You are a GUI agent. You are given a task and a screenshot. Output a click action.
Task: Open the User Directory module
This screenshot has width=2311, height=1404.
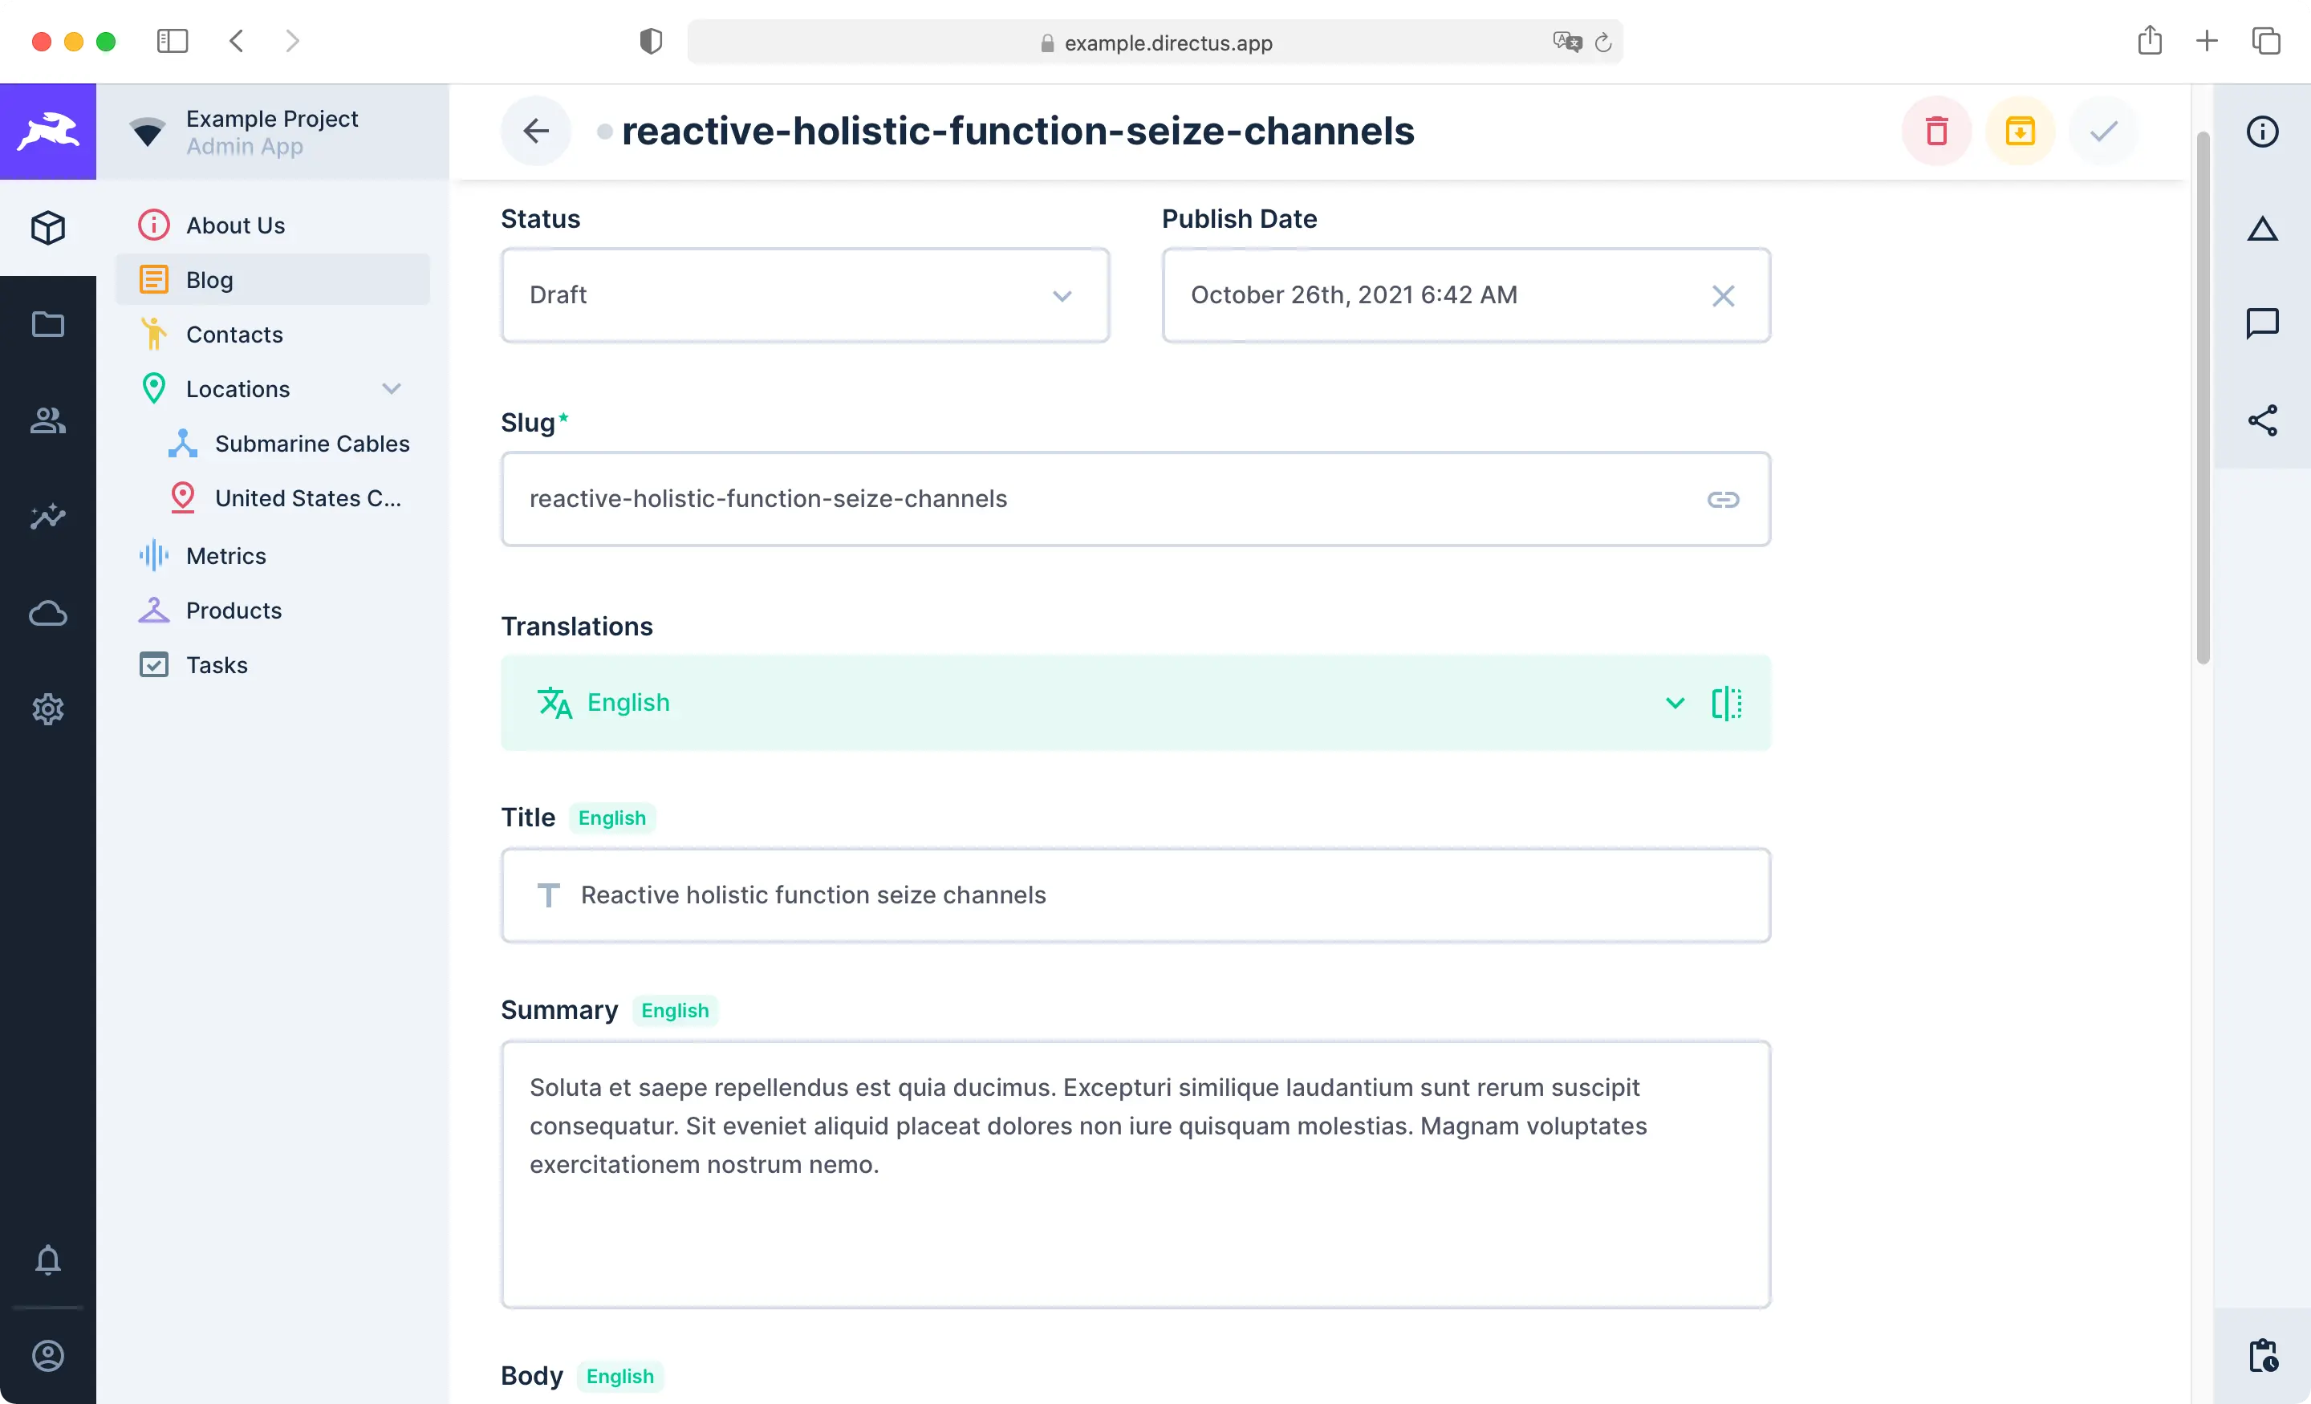(x=47, y=421)
